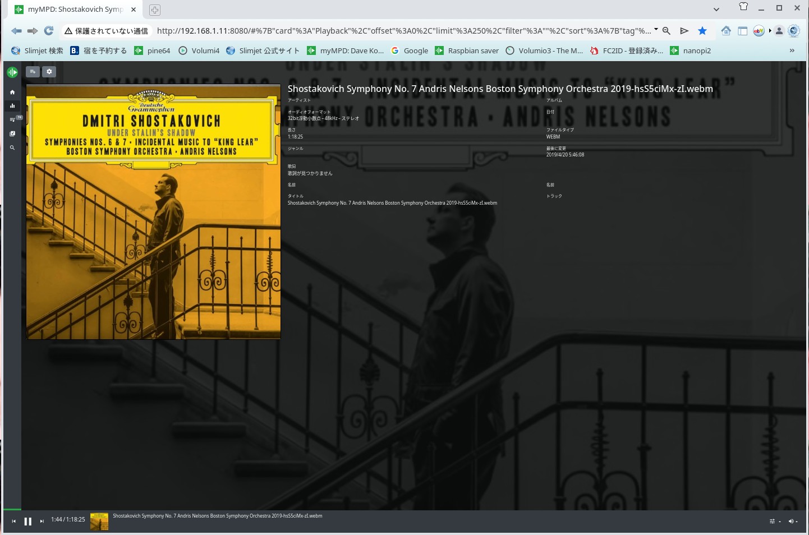Viewport: 809px width, 535px height.
Task: Expand the hidden bookmarks overflow chevron
Action: 792,50
